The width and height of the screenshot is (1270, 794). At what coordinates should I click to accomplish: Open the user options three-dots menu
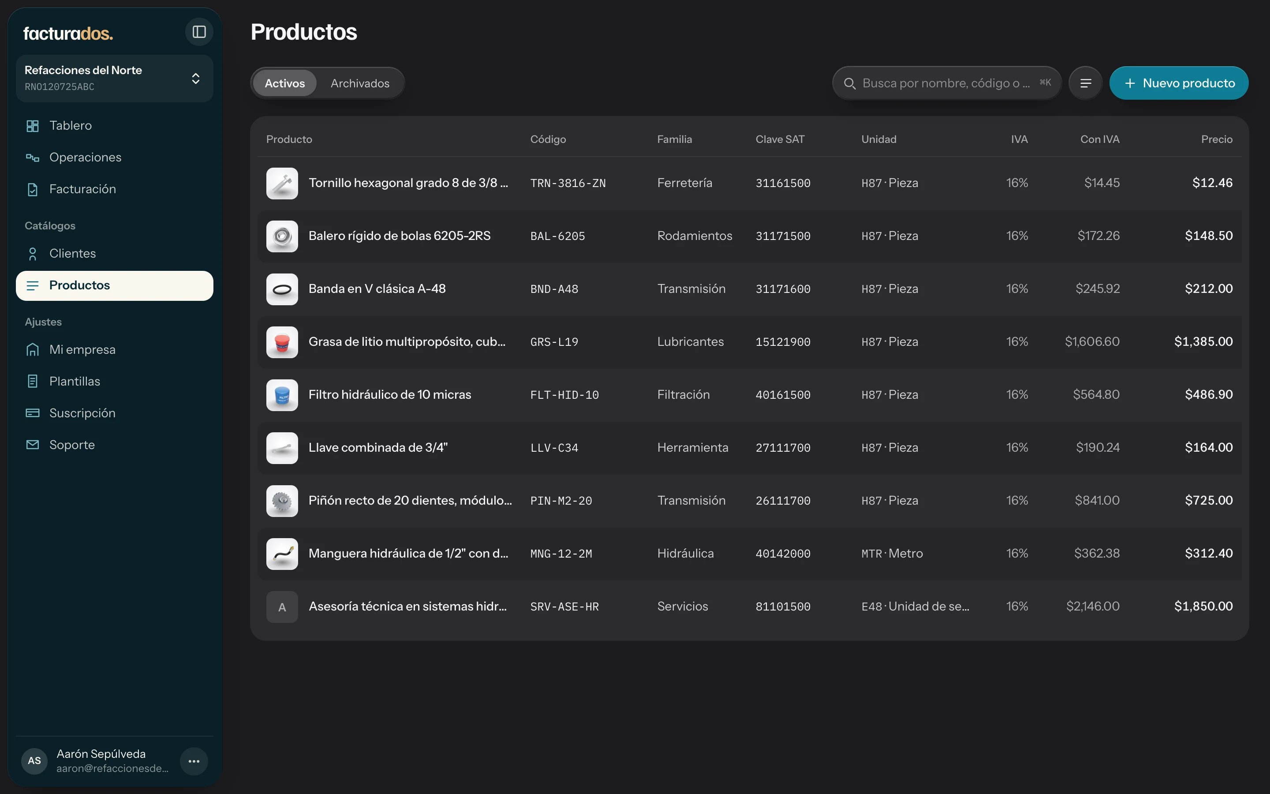[194, 761]
